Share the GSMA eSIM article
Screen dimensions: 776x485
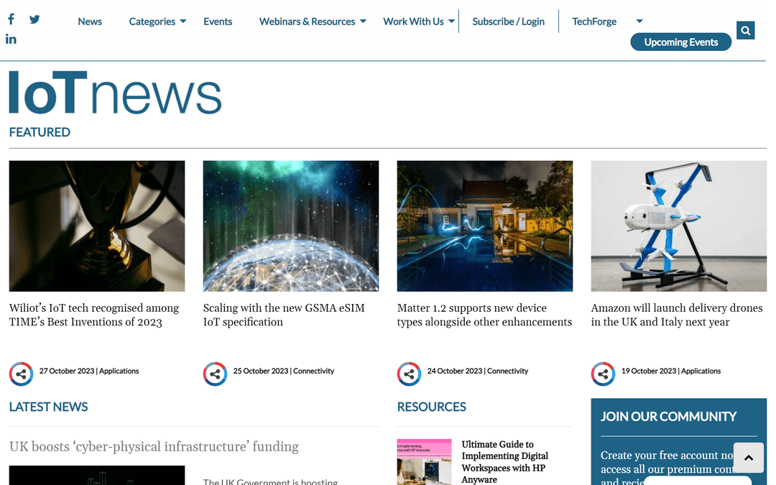(x=215, y=374)
